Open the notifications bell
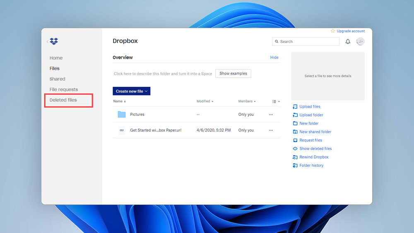This screenshot has height=233, width=414. 348,41
